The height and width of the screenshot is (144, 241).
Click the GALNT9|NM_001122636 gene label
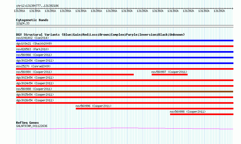click(x=32, y=126)
